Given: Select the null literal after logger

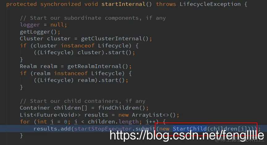Looking at the screenshot, I should (x=57, y=25).
